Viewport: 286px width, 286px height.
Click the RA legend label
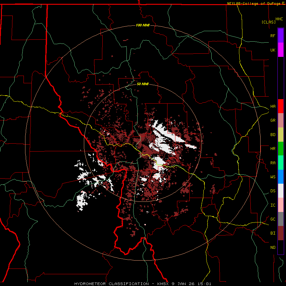(x=273, y=163)
